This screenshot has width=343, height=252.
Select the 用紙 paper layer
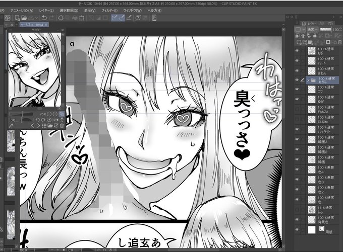tap(322, 230)
